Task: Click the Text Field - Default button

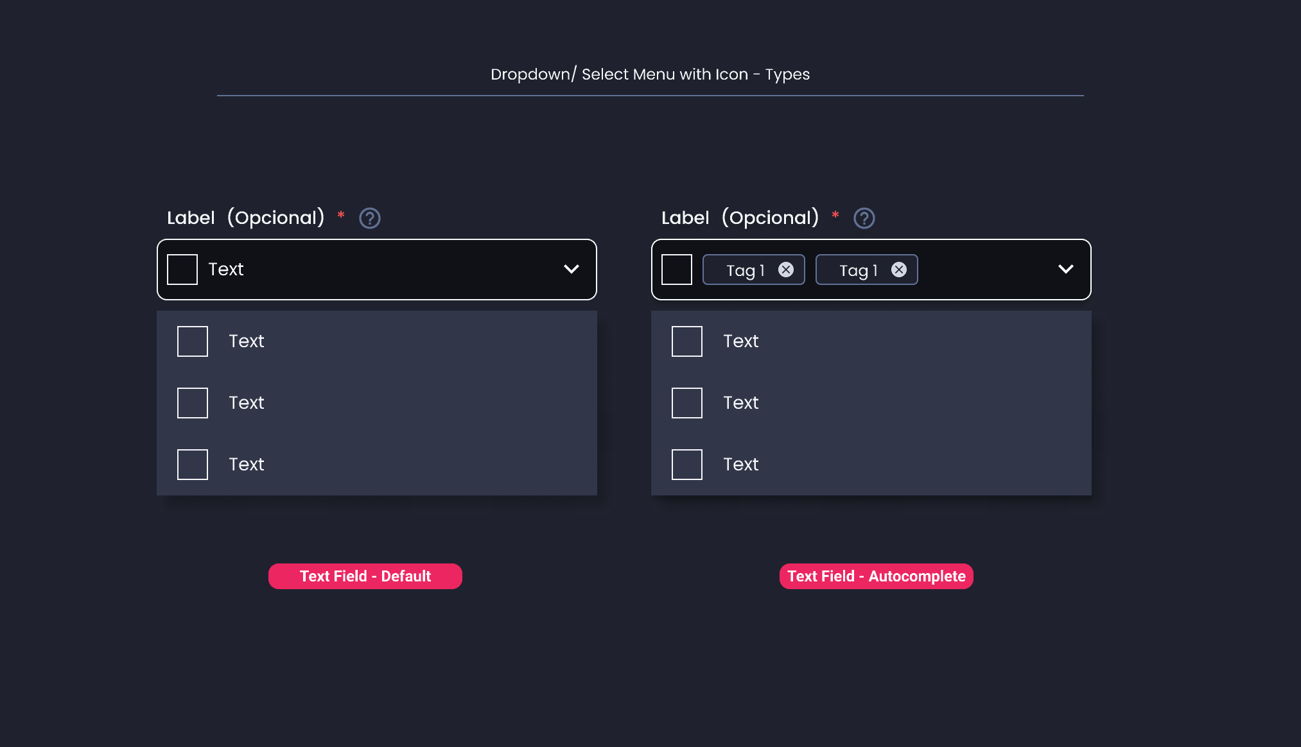Action: point(365,576)
